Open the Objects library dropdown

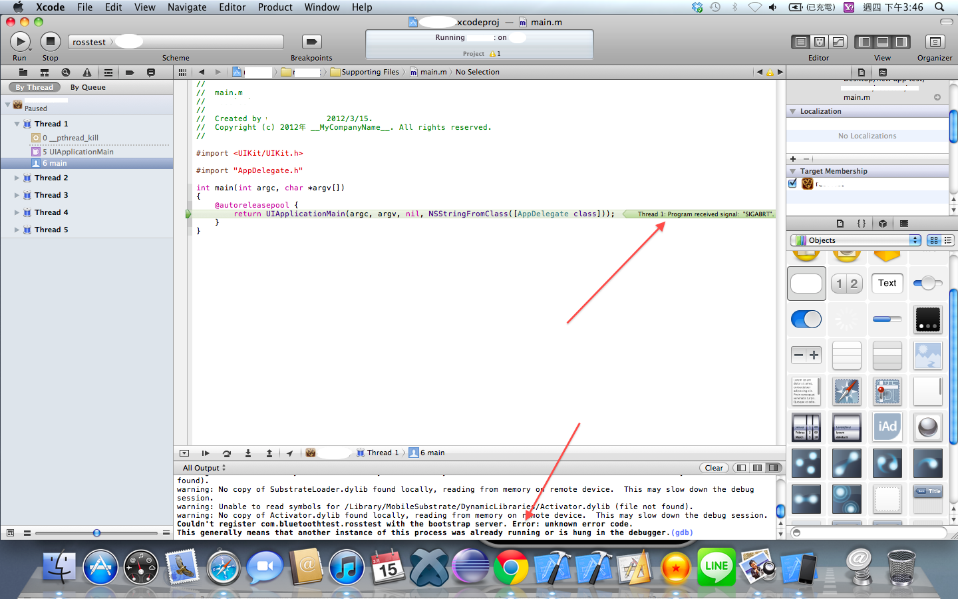[x=856, y=240]
